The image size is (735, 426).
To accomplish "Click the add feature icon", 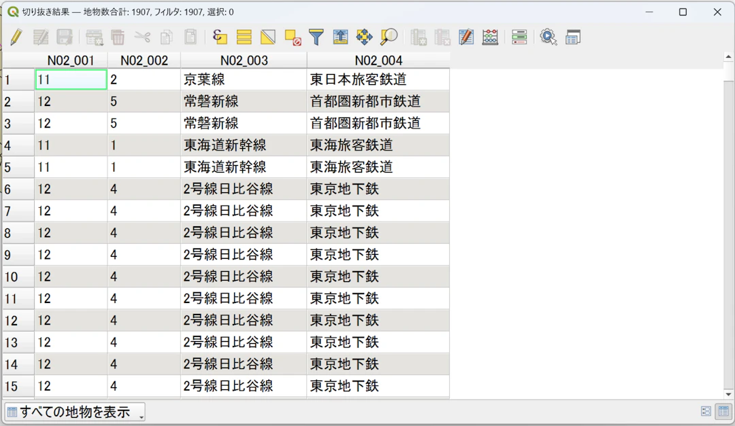I will tap(94, 37).
